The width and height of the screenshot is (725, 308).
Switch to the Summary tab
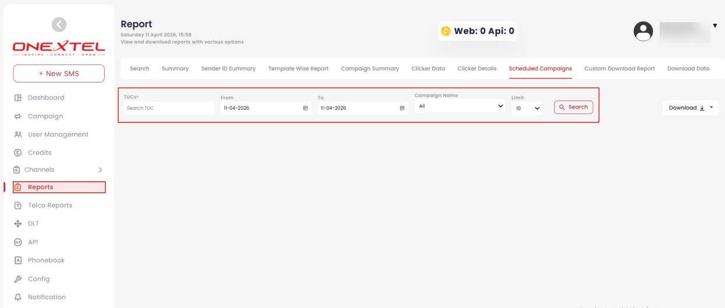pyautogui.click(x=175, y=69)
